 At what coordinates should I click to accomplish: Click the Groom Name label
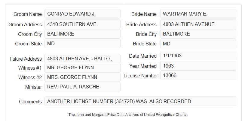pyautogui.click(x=28, y=14)
